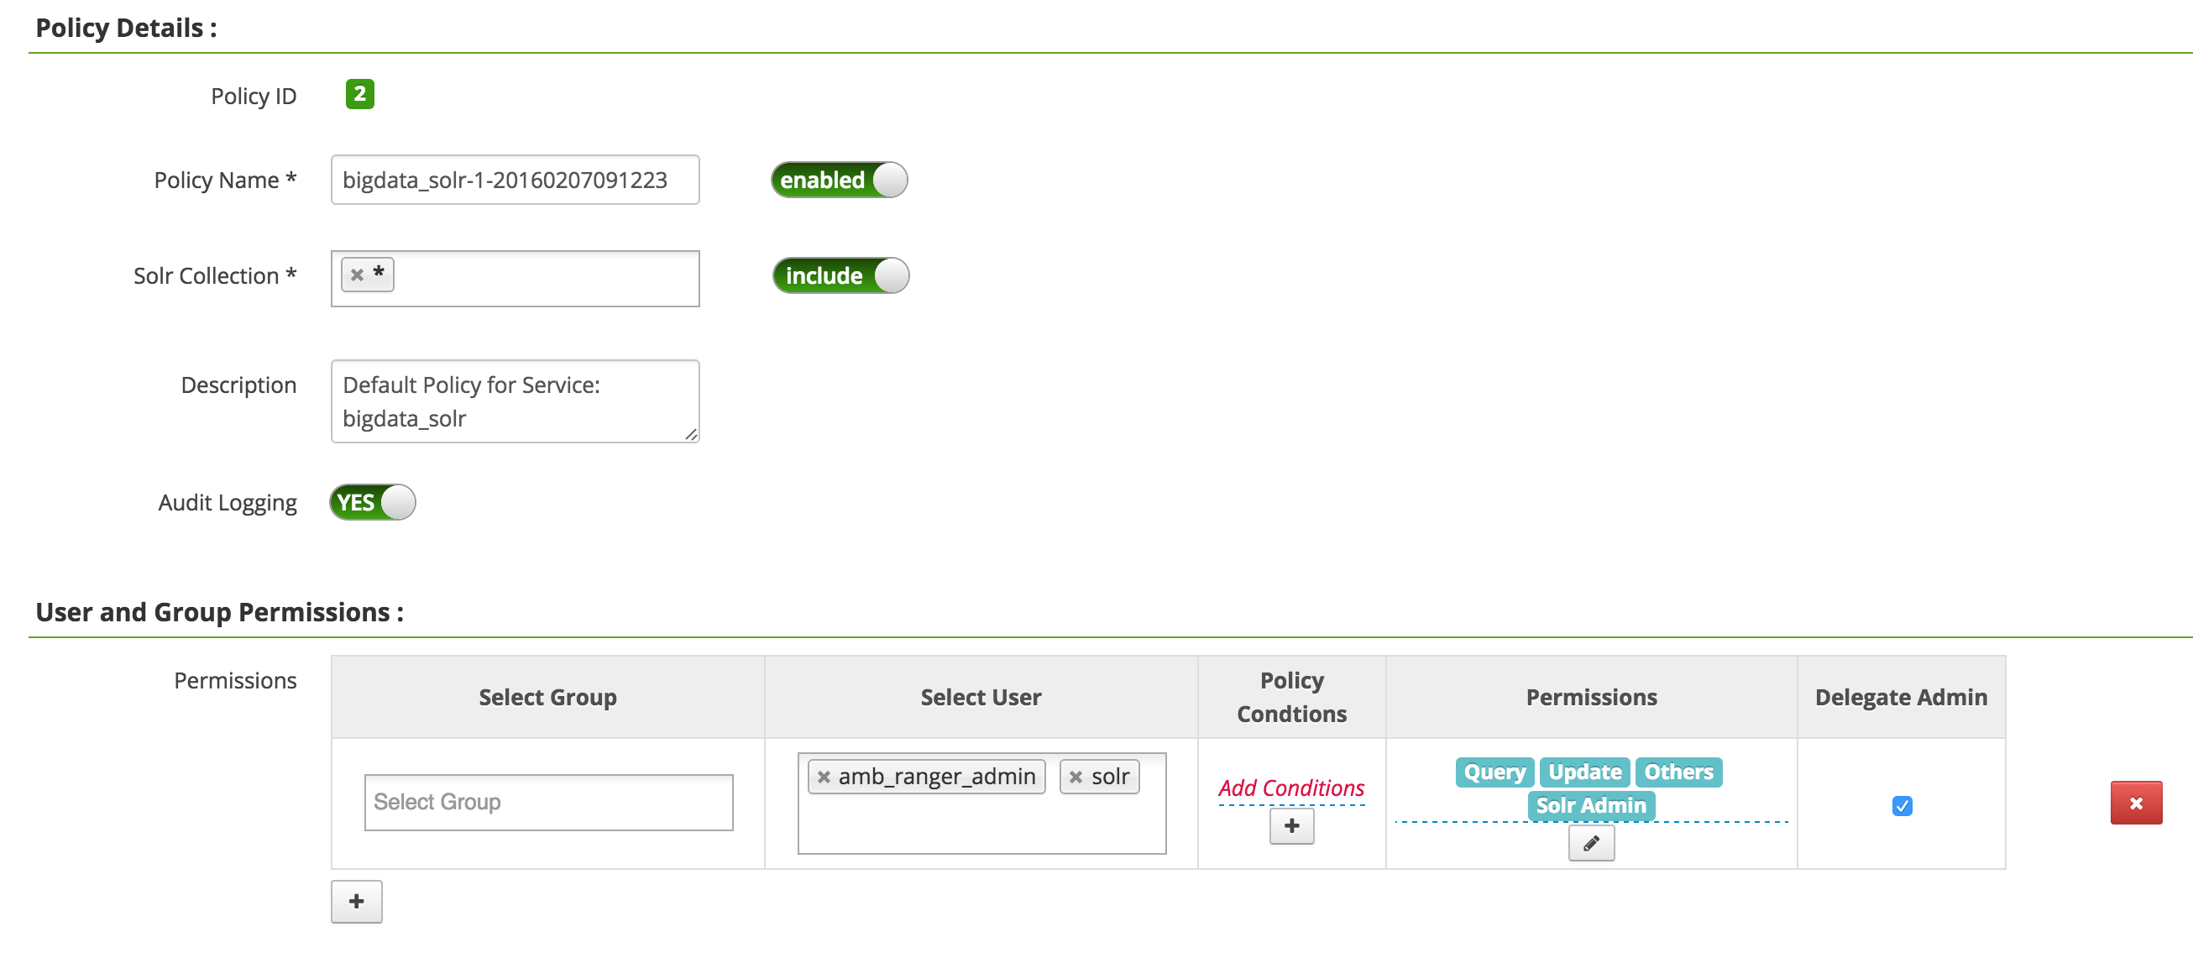Viewport: 2193px width, 979px height.
Task: Click the plus icon under Add Conditions
Action: click(x=1290, y=825)
